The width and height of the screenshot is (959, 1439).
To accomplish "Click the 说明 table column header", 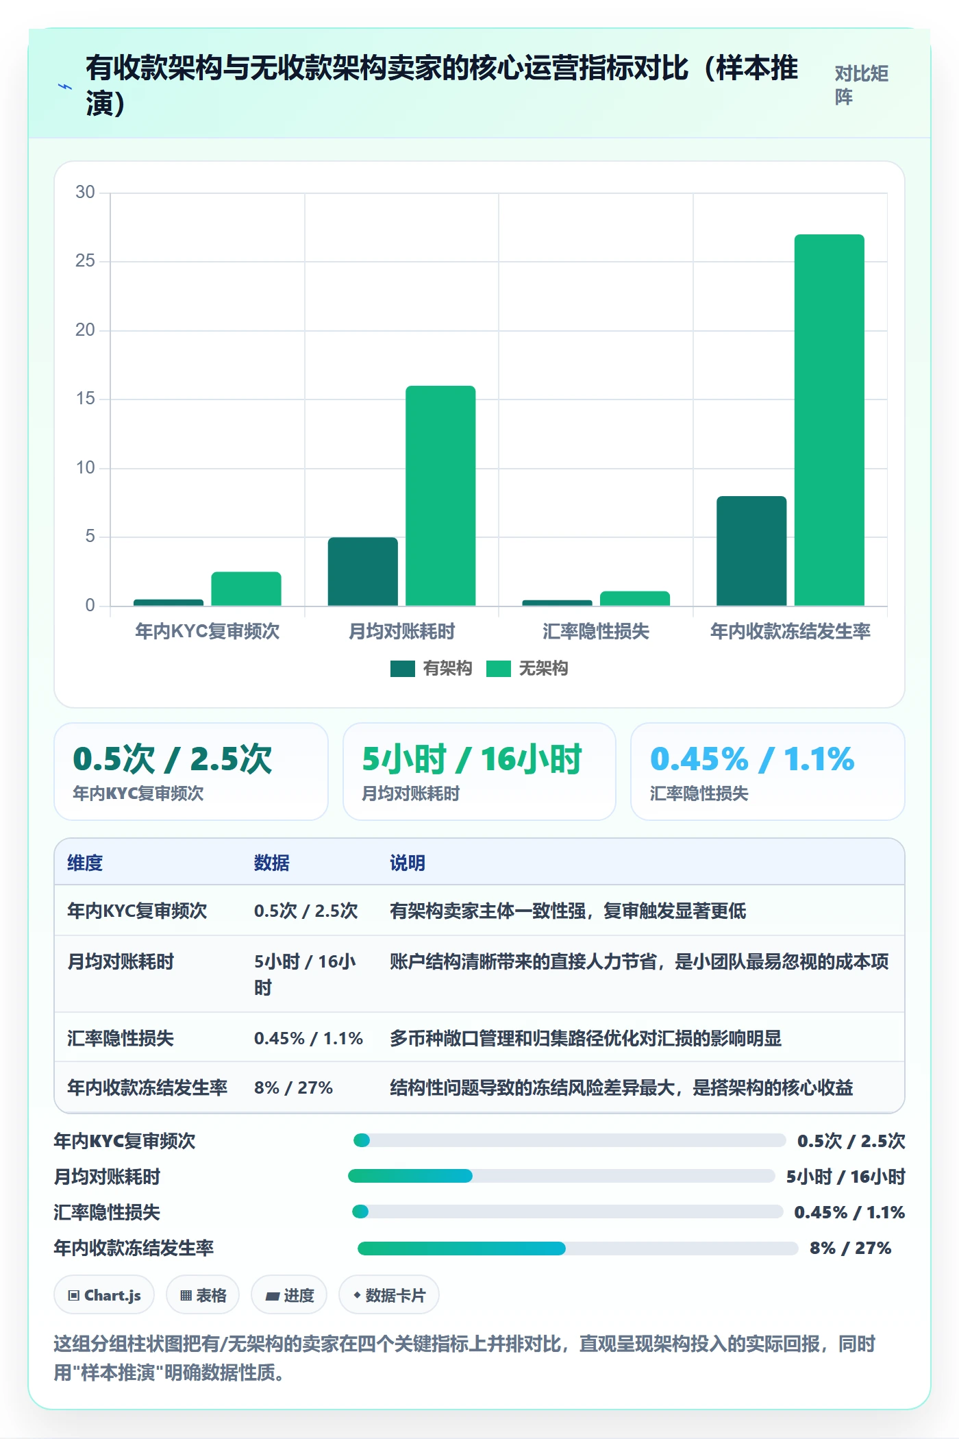I will 408,863.
